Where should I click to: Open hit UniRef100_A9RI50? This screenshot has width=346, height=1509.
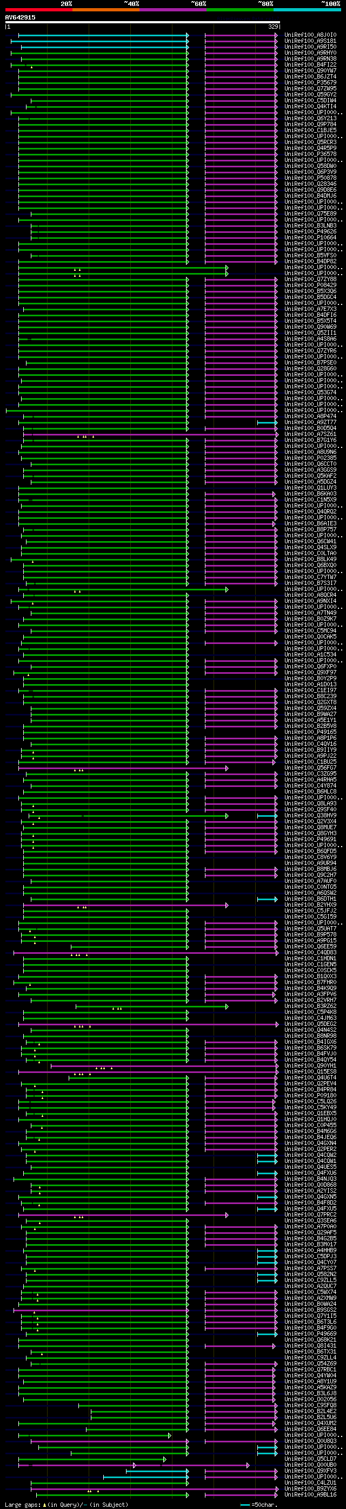[x=310, y=47]
